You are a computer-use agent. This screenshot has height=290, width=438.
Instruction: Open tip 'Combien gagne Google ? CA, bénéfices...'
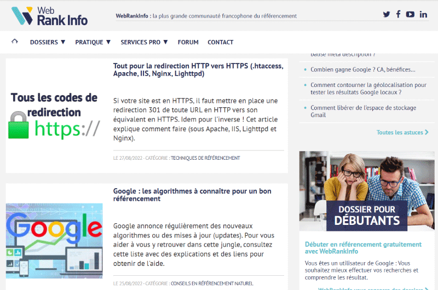point(363,69)
